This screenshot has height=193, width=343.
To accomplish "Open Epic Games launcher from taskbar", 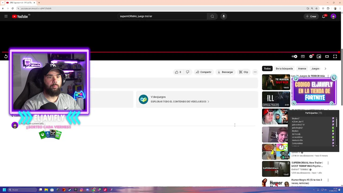I will pos(76,190).
